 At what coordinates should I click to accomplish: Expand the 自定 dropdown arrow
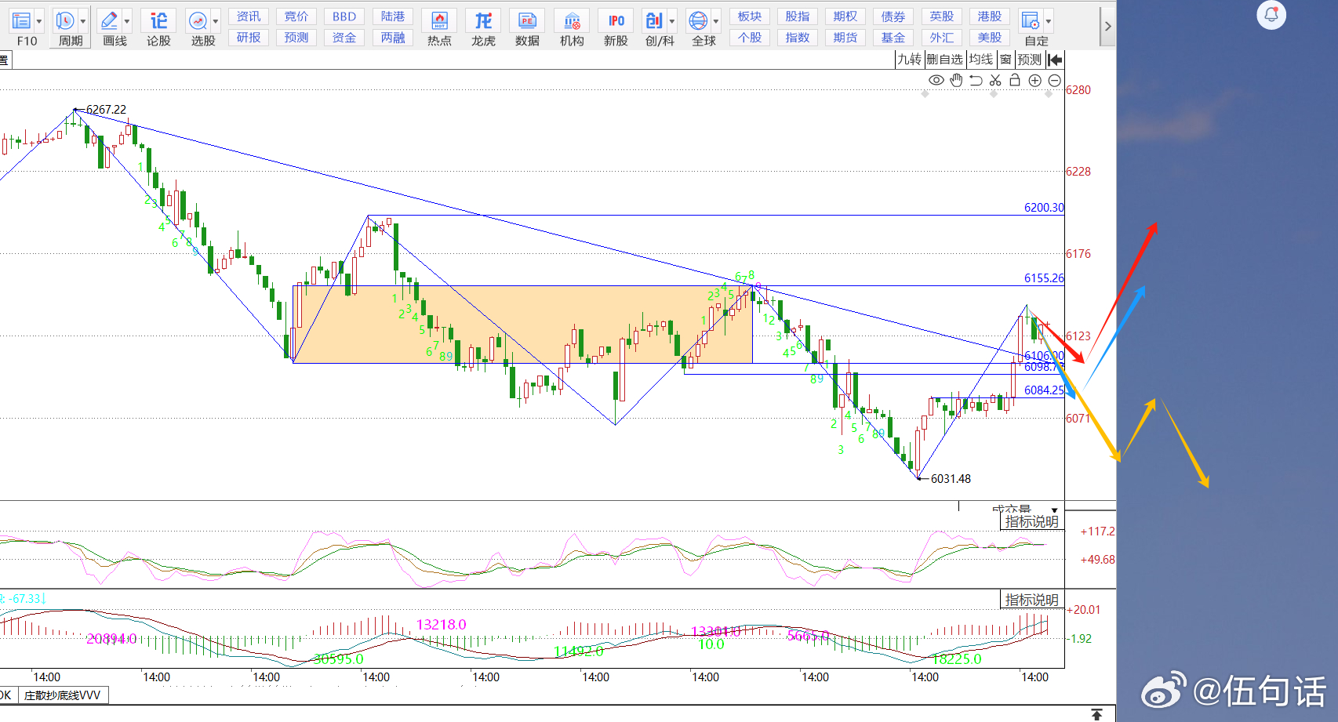coord(1049,21)
